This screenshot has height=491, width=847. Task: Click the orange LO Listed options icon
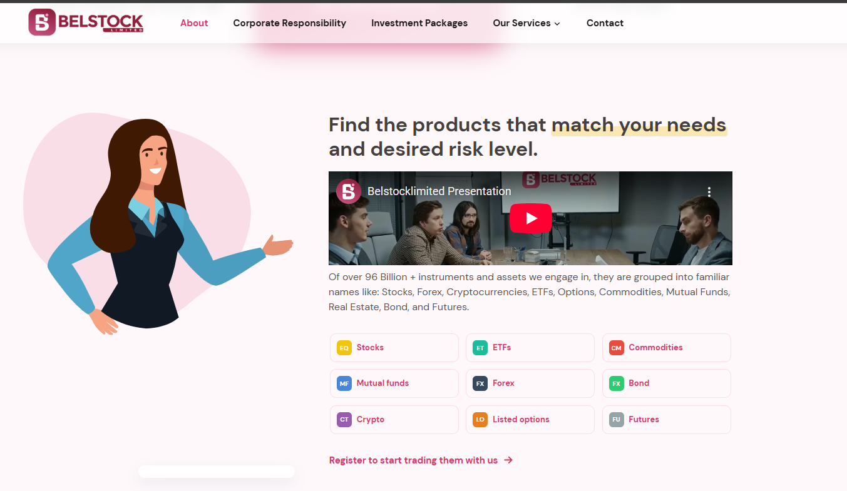click(x=480, y=420)
